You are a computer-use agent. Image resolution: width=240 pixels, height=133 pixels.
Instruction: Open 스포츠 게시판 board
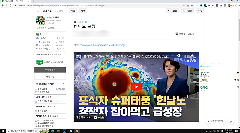click(43, 101)
